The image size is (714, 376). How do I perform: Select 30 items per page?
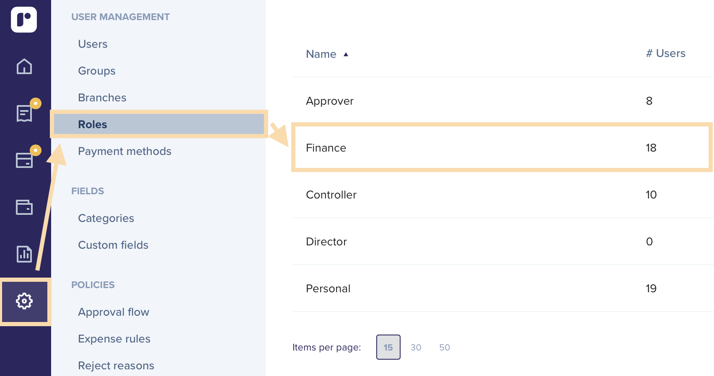coord(416,347)
